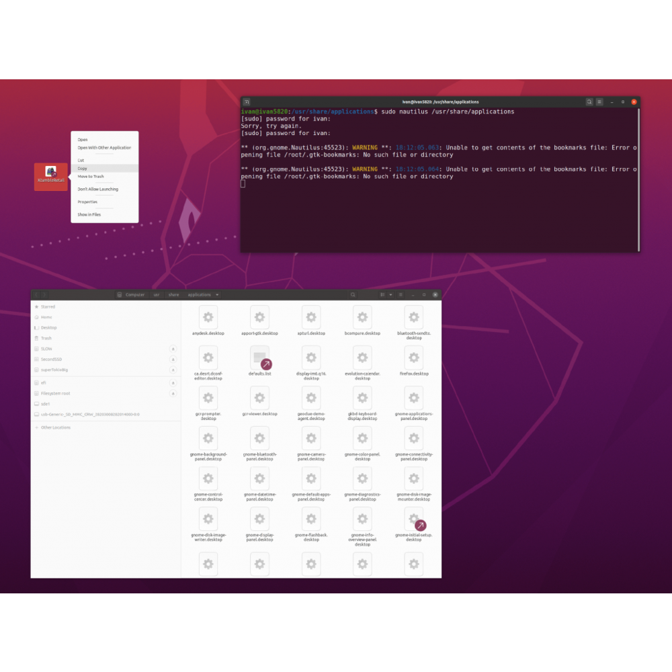Eject the SLOW drive
The width and height of the screenshot is (672, 672).
(x=173, y=349)
